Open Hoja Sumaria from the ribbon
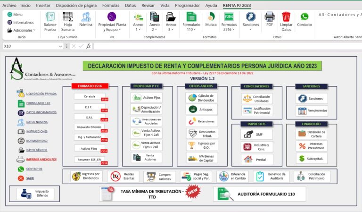Viewport: 362px width, 212px height. [x=68, y=22]
